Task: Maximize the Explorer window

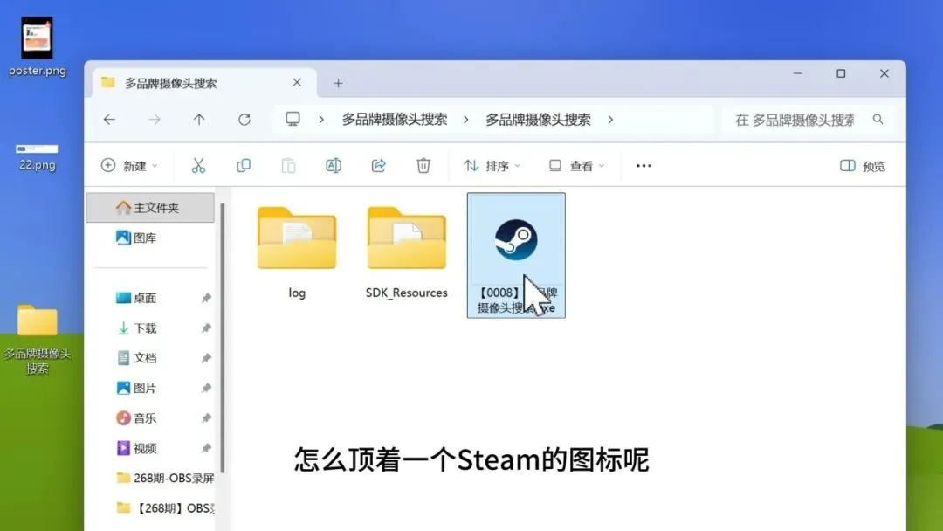Action: point(841,73)
